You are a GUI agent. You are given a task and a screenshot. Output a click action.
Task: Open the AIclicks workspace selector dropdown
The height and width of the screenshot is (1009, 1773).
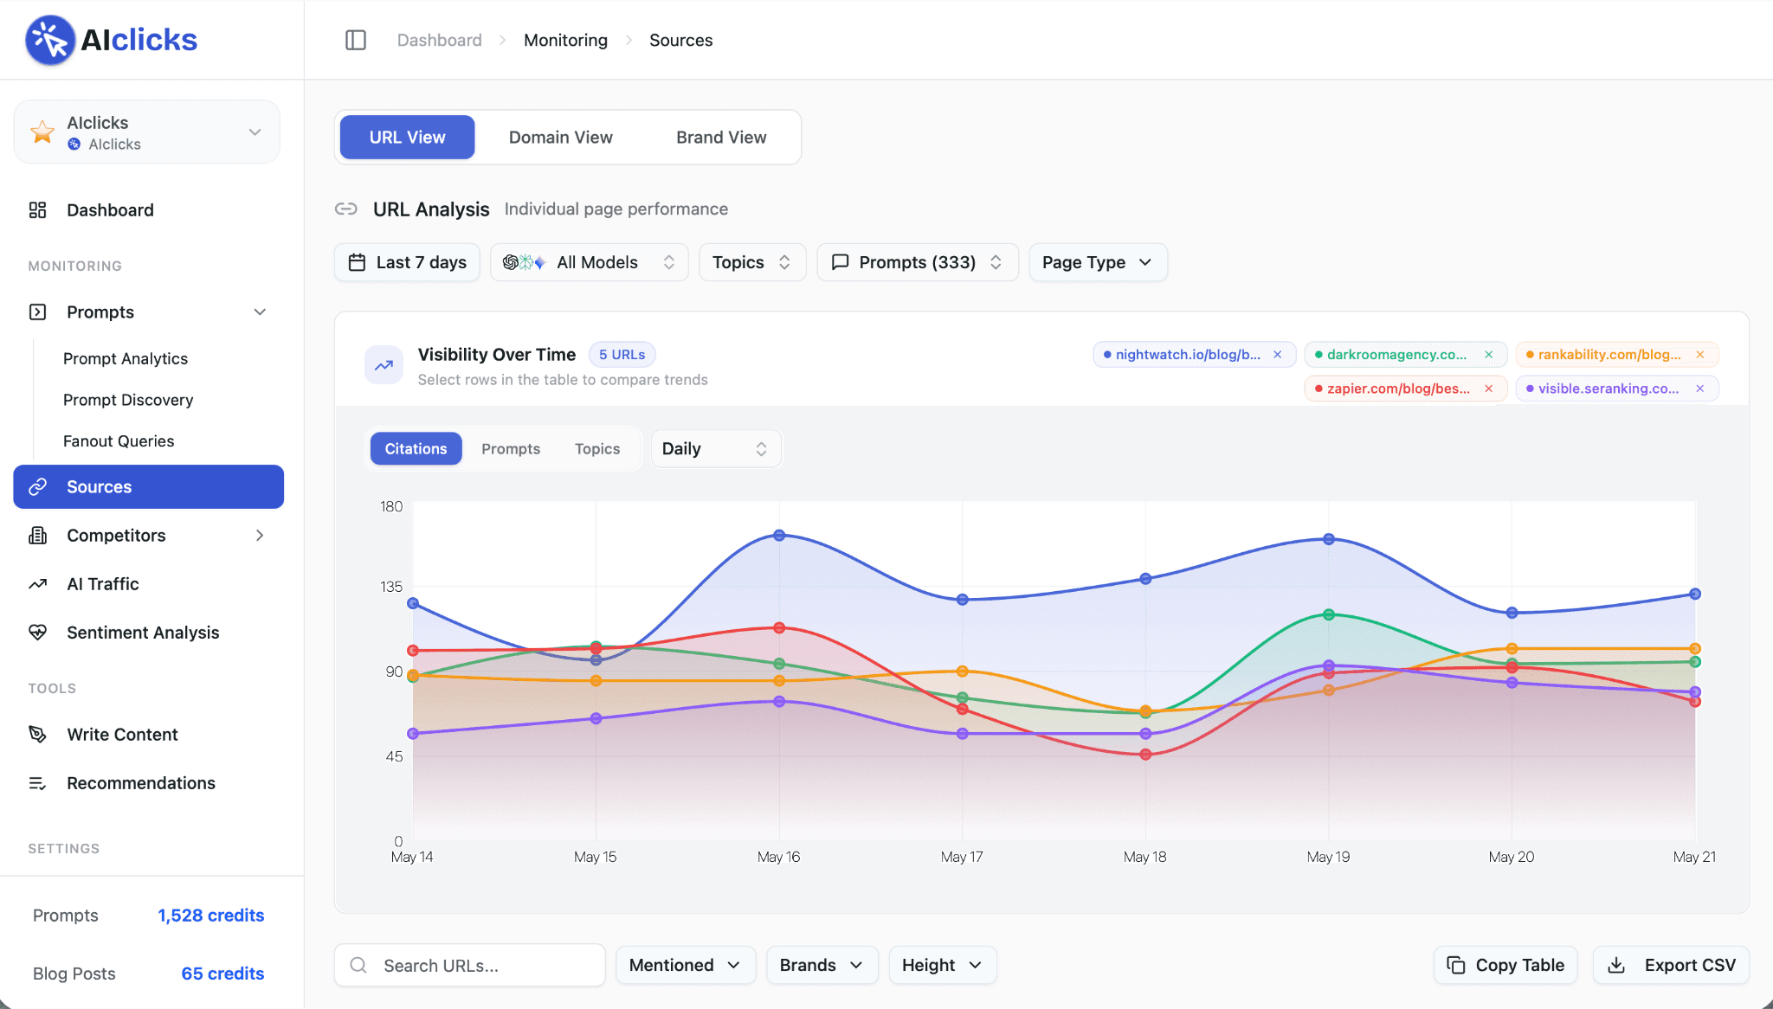[147, 132]
